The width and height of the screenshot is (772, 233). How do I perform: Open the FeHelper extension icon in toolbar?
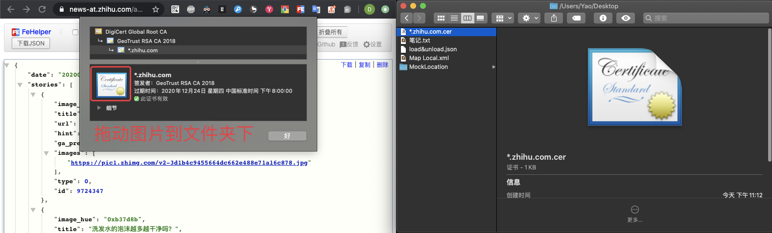pyautogui.click(x=301, y=9)
